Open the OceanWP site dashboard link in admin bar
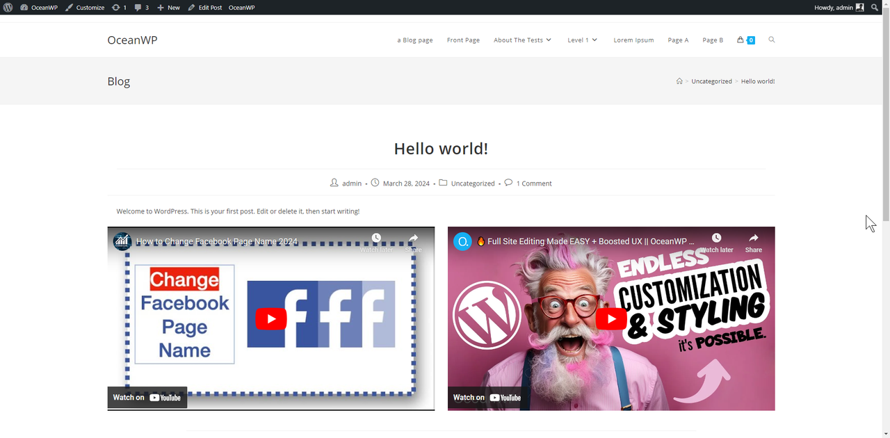This screenshot has height=438, width=890. click(39, 7)
